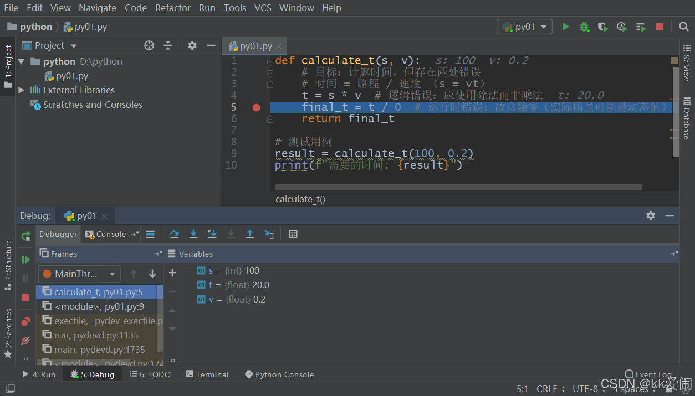Click the Step Over debugger icon
Viewport: 695px width, 396px height.
[174, 234]
